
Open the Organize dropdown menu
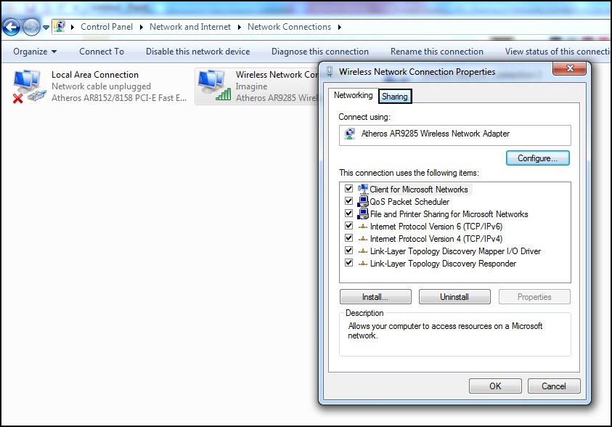pos(35,52)
